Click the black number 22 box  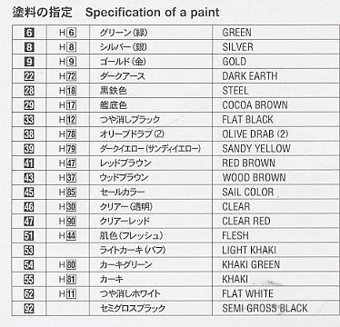(29, 76)
